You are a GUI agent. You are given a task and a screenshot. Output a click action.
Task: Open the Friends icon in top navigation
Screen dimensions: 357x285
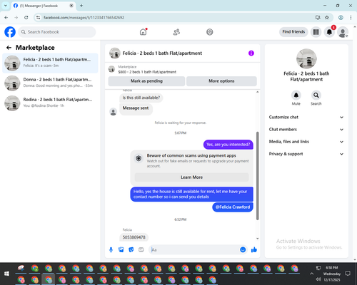[x=176, y=32]
